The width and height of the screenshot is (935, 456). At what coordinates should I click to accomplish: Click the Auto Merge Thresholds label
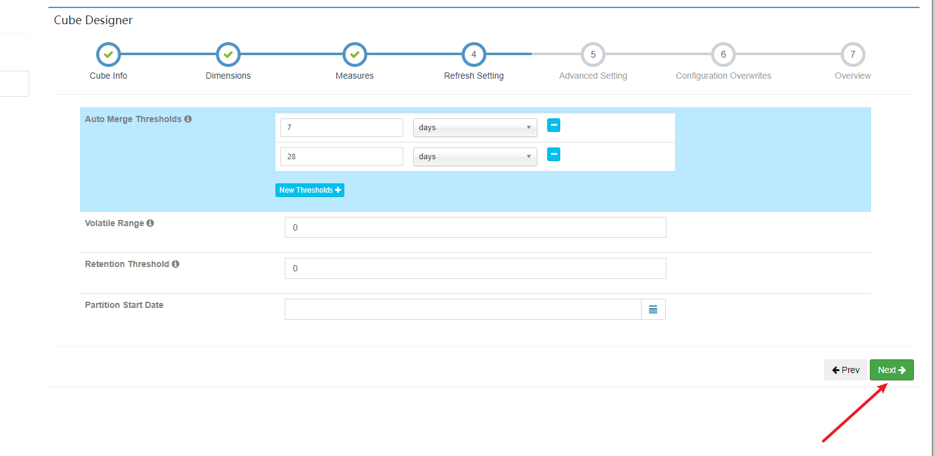click(x=133, y=119)
